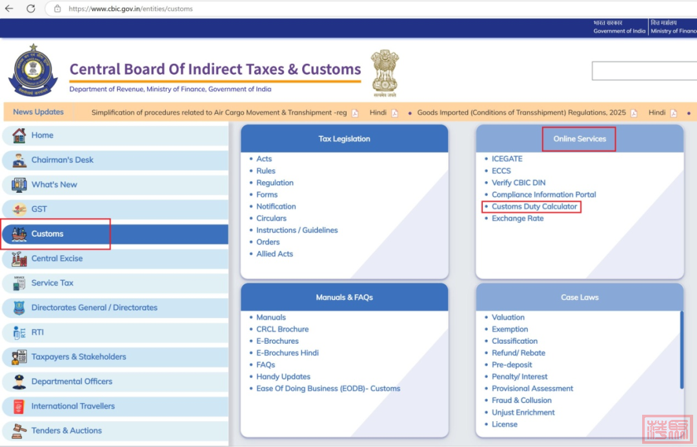Image resolution: width=697 pixels, height=447 pixels.
Task: Click the International Travellers passport icon
Action: (x=19, y=406)
